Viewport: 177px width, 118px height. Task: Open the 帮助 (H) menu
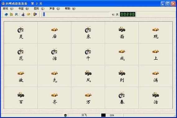70,9
